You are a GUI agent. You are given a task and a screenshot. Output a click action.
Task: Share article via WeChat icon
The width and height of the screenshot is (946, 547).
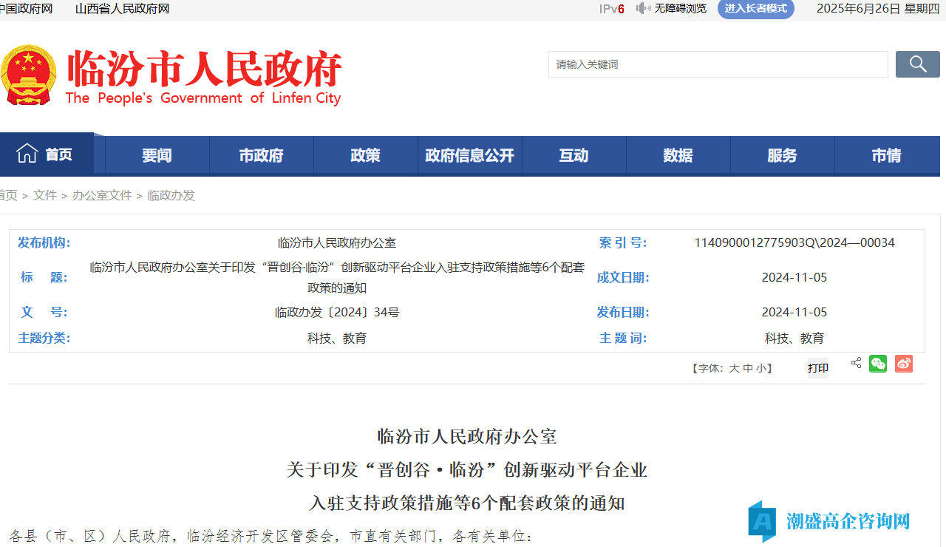[877, 364]
